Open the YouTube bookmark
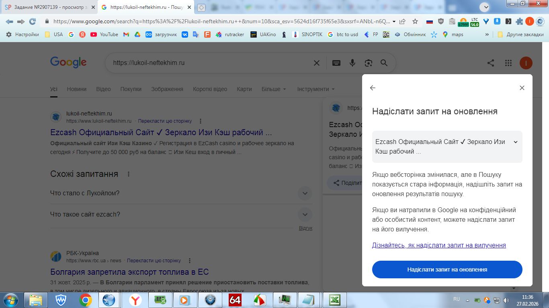This screenshot has height=308, width=549. point(104,34)
